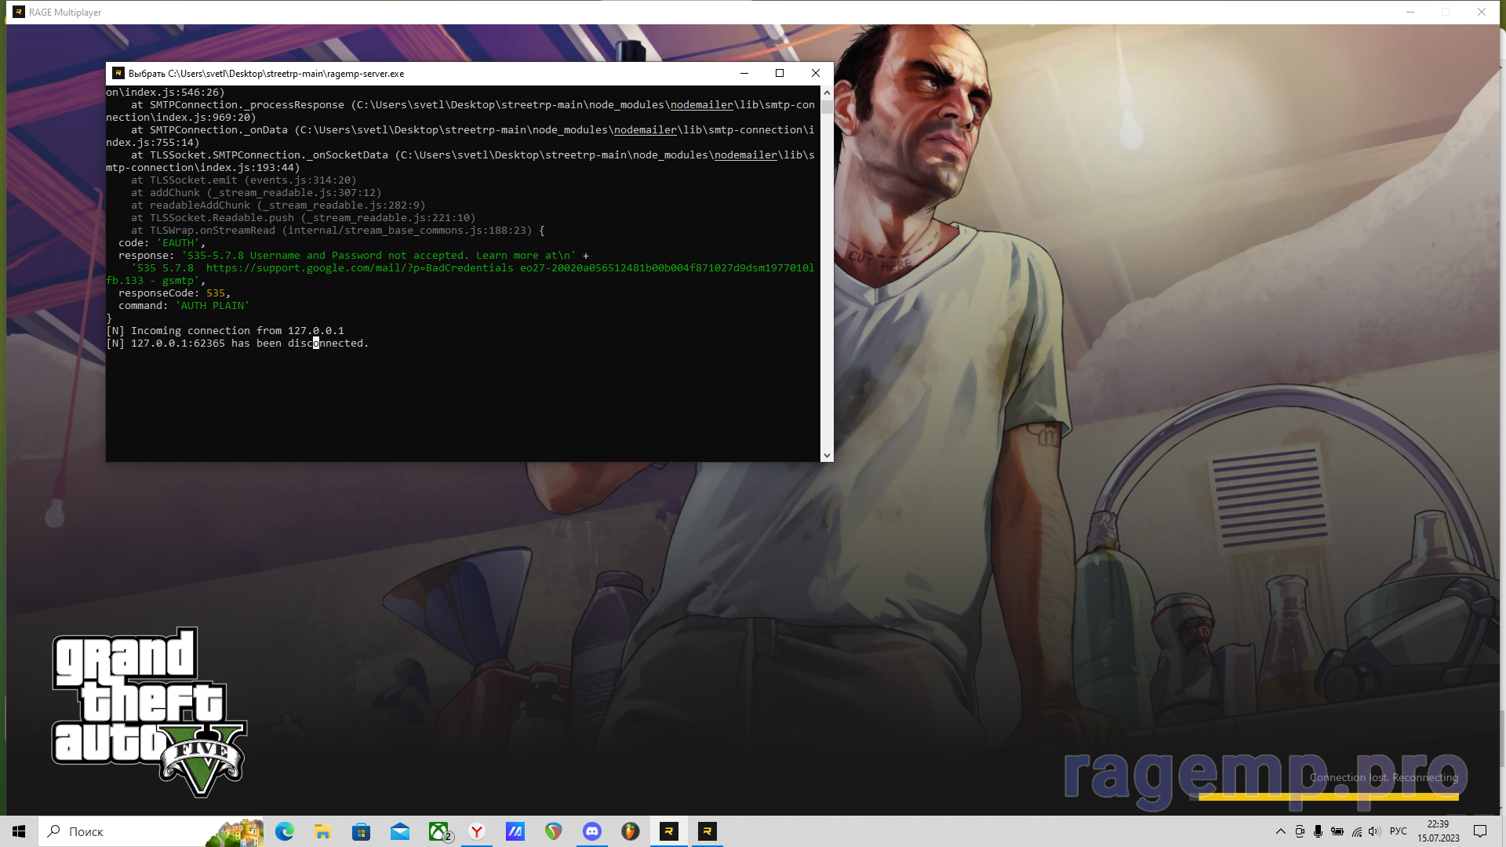The height and width of the screenshot is (847, 1506).
Task: Click the 'RAGE Multiplayer' title bar text
Action: (65, 13)
